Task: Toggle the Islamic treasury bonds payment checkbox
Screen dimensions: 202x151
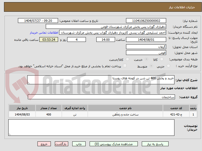Action: (125, 66)
